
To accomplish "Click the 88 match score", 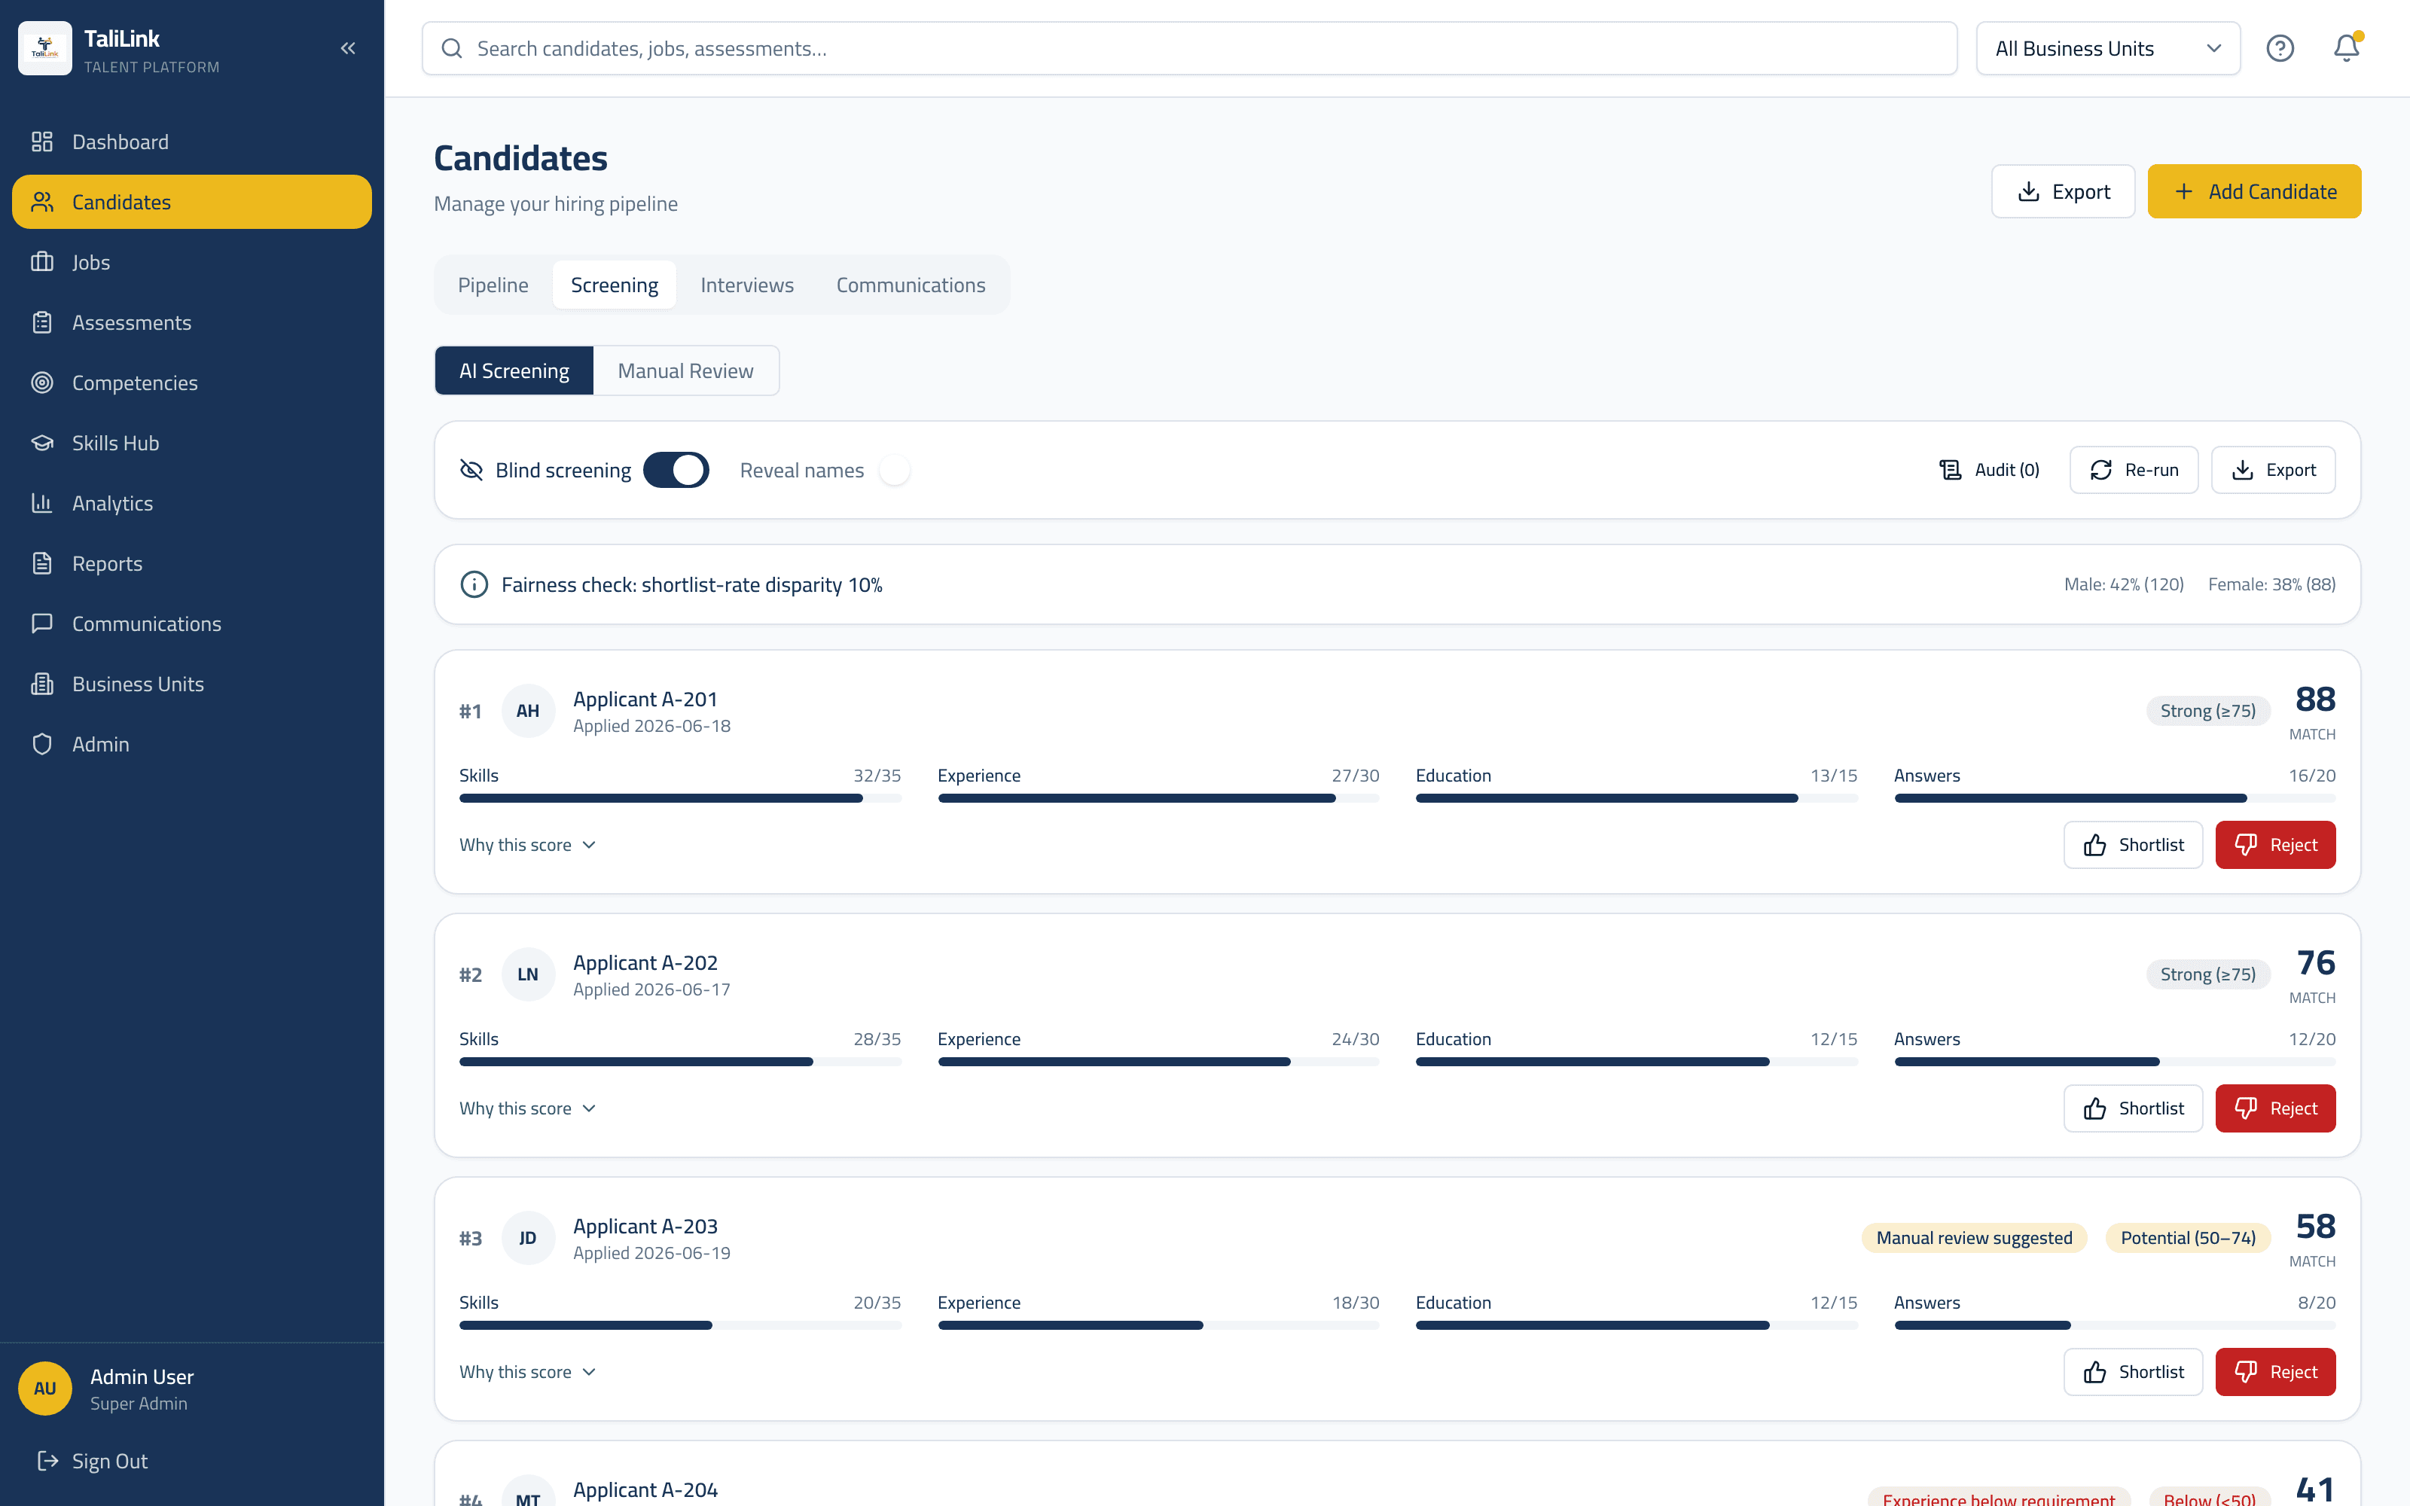I will pyautogui.click(x=2315, y=700).
